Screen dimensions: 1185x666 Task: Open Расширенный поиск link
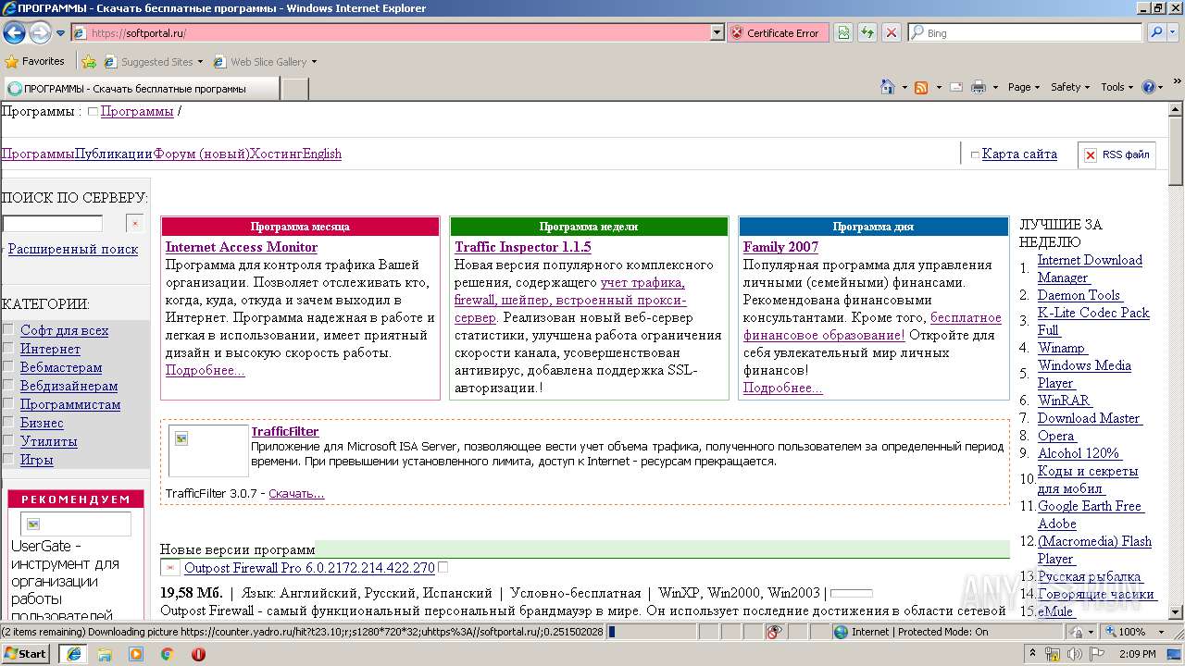tap(73, 249)
